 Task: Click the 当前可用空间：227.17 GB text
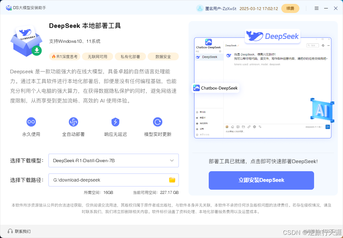point(156,193)
